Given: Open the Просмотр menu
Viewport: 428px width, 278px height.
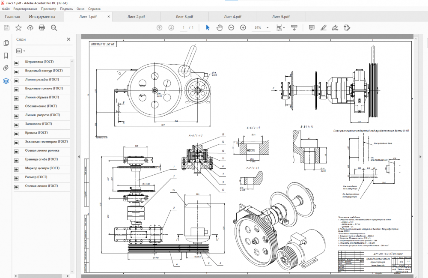Looking at the screenshot, I should pyautogui.click(x=48, y=9).
